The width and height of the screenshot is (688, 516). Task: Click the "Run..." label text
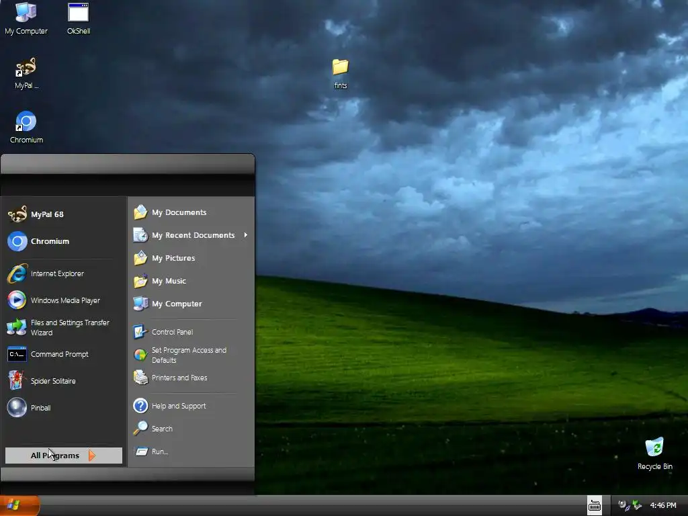160,451
